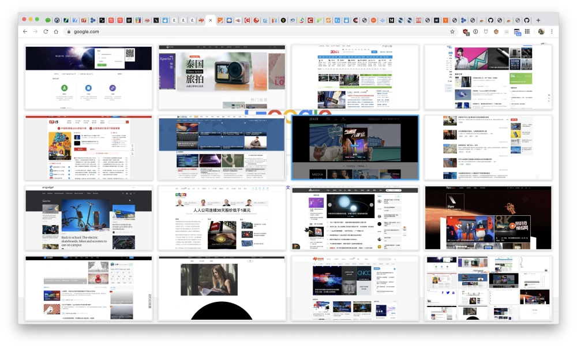Switch to the red HR tab
The image size is (577, 348).
pyautogui.click(x=418, y=20)
